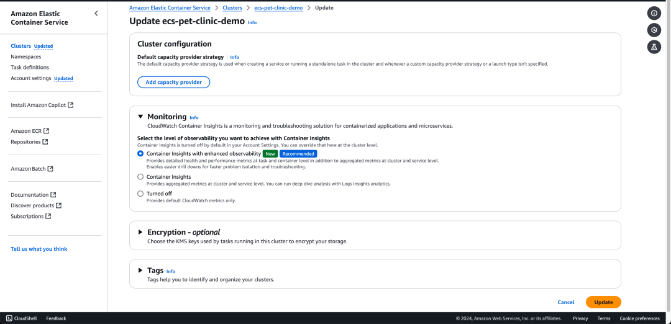Click the green New badge

coord(270,153)
